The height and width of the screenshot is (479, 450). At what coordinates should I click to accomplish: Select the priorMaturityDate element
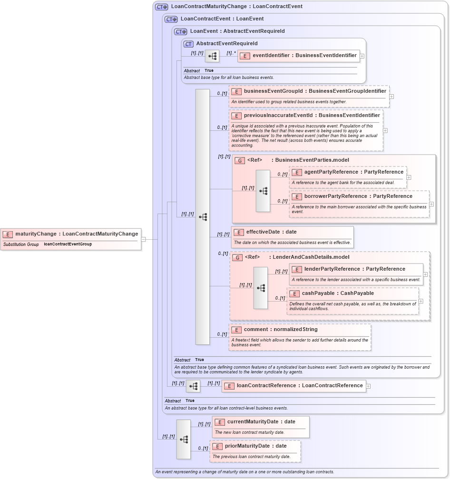pyautogui.click(x=255, y=446)
